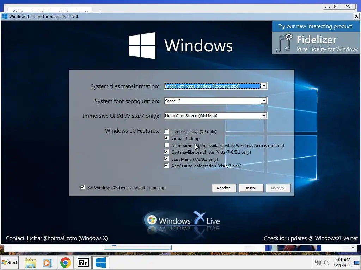Click the Windows 10 Transformation Pack 7.0 title

[x=43, y=16]
